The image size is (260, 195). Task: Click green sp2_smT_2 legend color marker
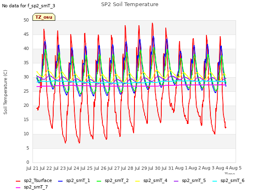99,181
